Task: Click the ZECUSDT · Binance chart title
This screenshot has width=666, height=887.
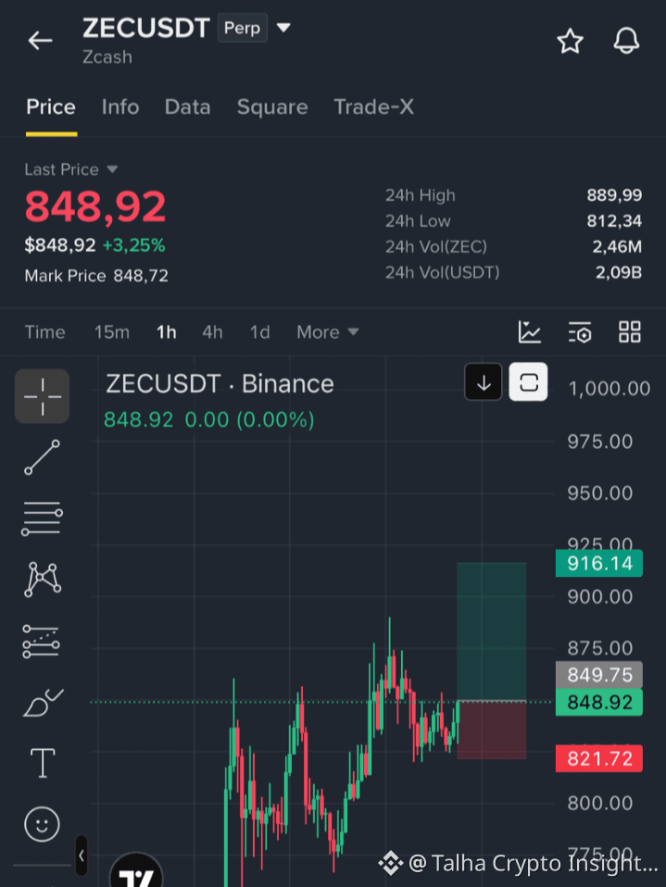Action: coord(220,384)
